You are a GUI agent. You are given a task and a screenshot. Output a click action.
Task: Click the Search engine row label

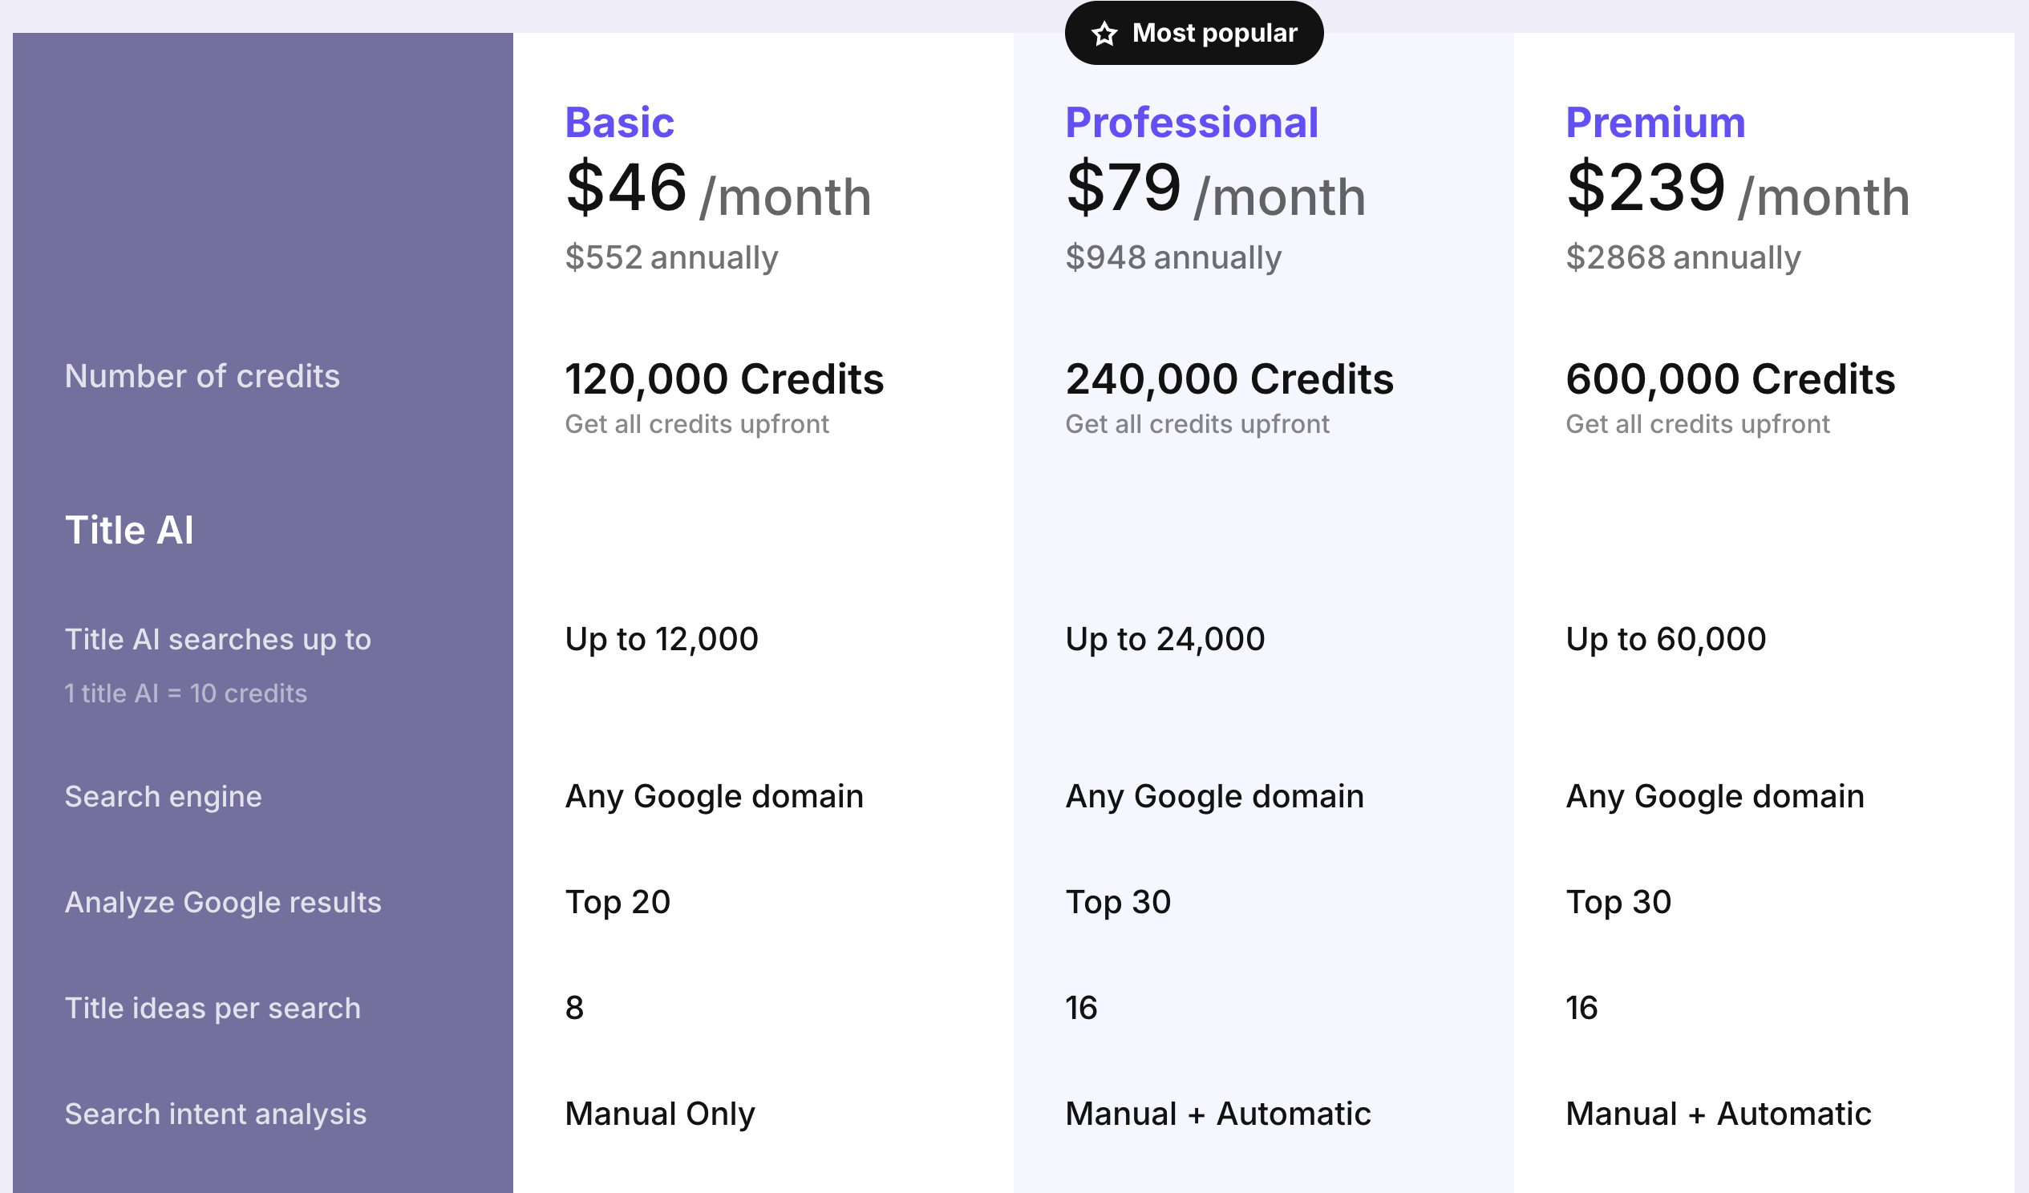[x=164, y=796]
